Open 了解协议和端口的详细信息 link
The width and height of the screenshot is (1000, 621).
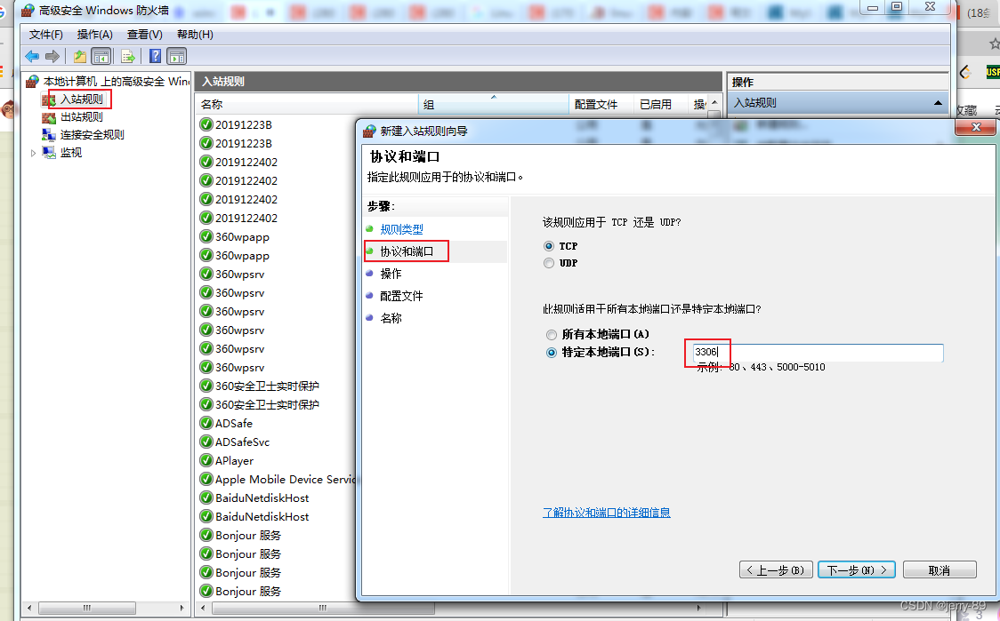pos(607,513)
